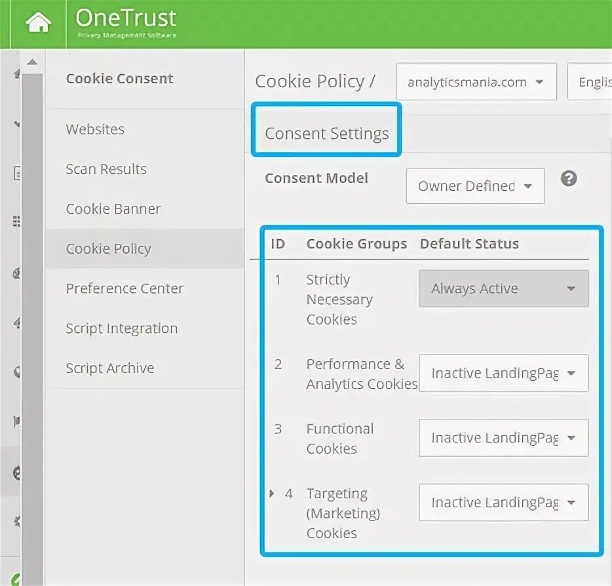Click the Cookie Consent heading
The image size is (612, 586).
click(119, 79)
